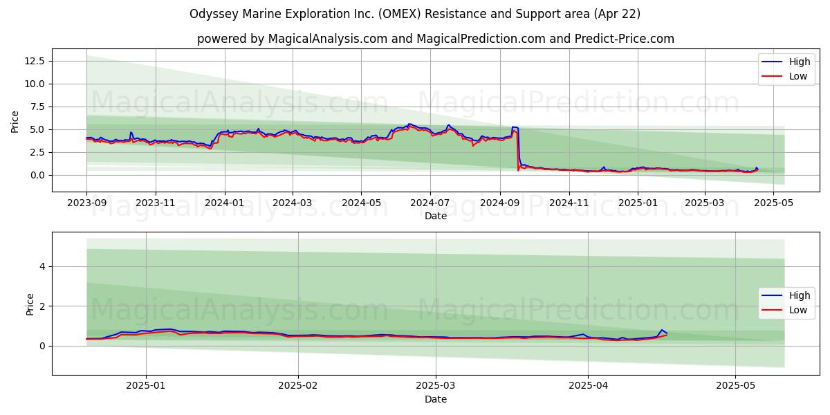Click the lower chart '2025-02' tick label
This screenshot has width=830, height=415.
click(298, 387)
